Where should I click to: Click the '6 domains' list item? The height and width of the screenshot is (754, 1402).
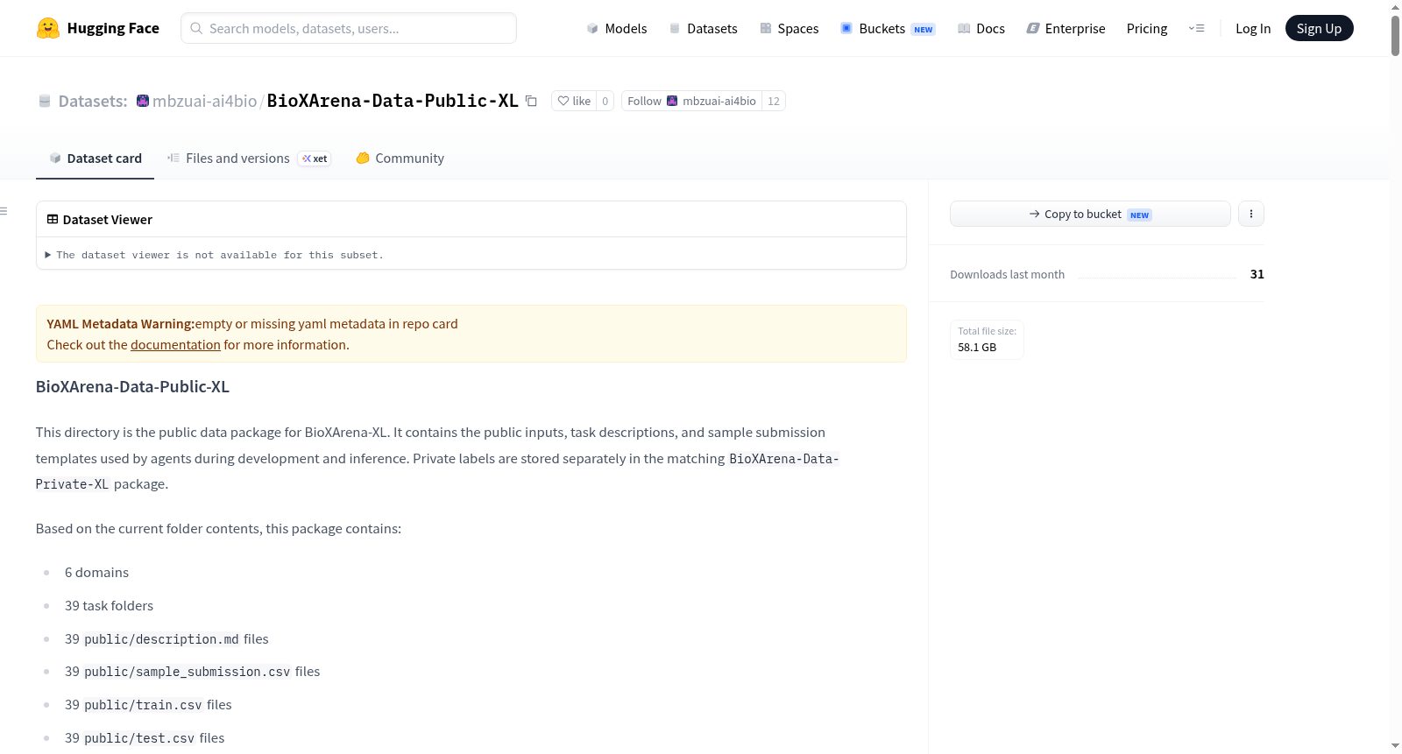[96, 573]
